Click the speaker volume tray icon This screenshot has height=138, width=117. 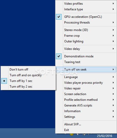pyautogui.click(x=78, y=134)
